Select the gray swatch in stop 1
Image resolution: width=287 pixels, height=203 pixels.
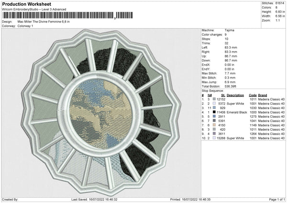pos(214,99)
